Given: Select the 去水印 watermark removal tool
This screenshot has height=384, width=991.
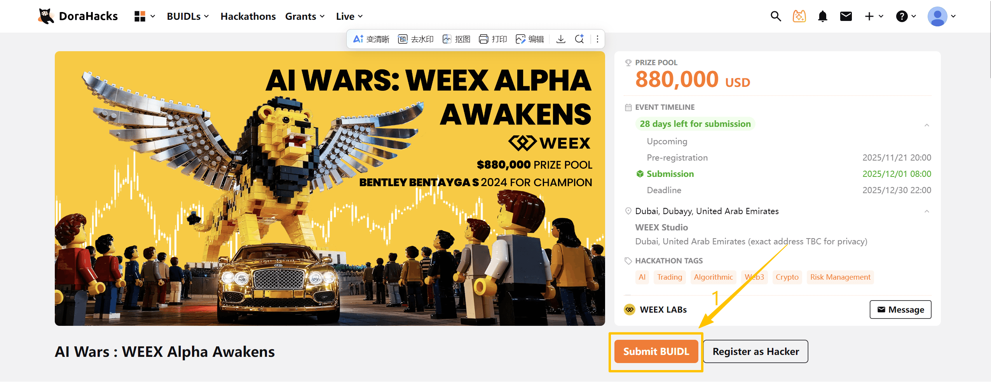Looking at the screenshot, I should coord(415,39).
